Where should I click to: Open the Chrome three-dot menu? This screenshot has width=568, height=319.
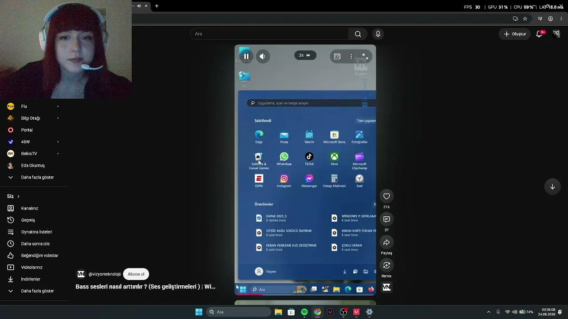(561, 19)
